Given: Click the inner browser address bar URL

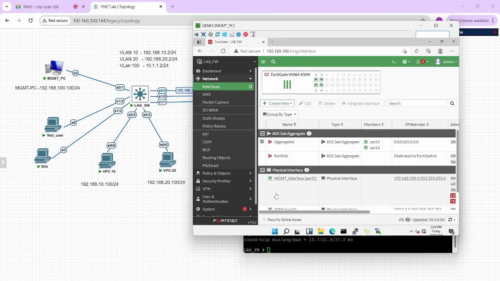Looking at the screenshot, I should [291, 51].
